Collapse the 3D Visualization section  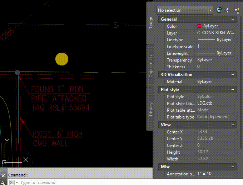coord(233,75)
